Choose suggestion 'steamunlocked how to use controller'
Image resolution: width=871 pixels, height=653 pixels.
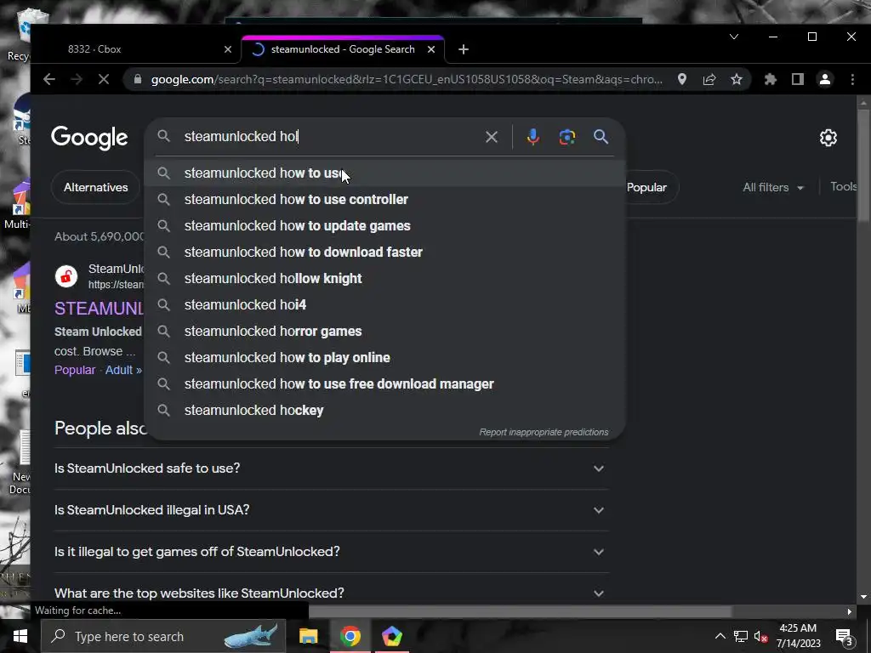[384, 199]
